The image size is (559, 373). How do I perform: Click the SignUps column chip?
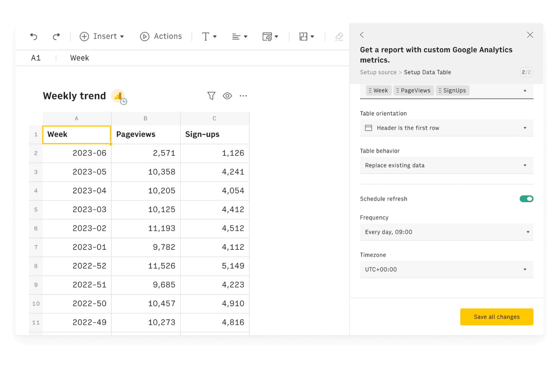(x=452, y=91)
